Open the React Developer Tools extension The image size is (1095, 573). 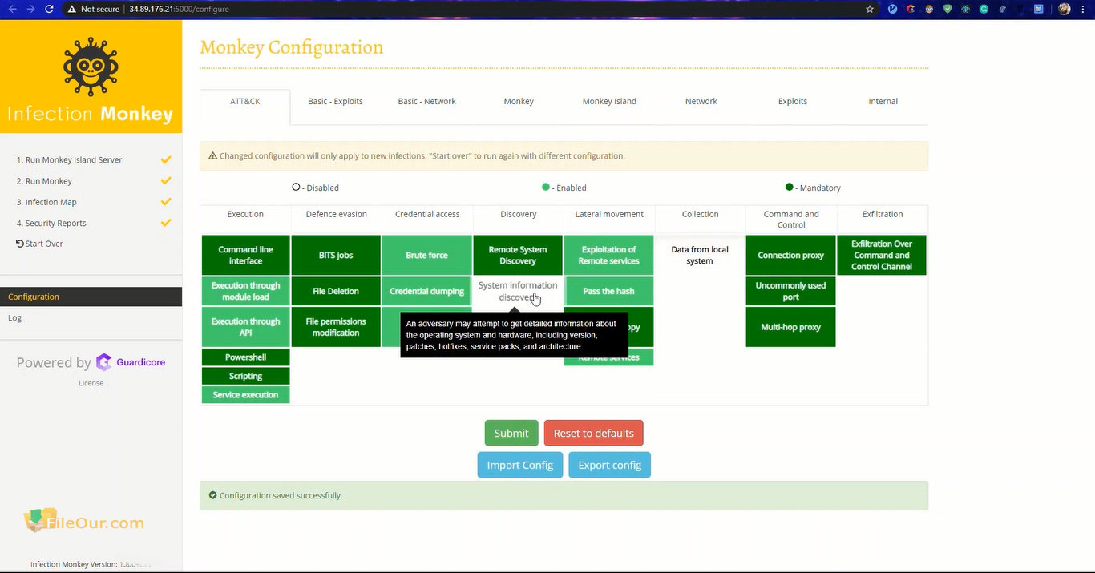966,9
